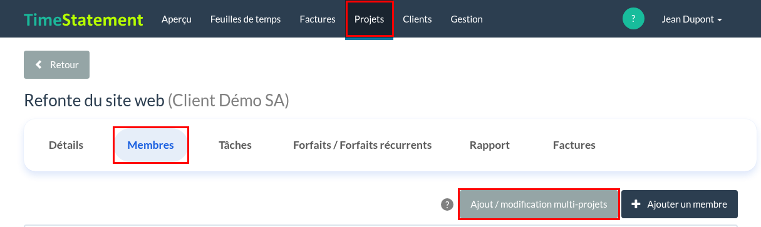Viewport: 761px width, 227px height.
Task: Expand the Jean Dupont user dropdown
Action: [692, 19]
